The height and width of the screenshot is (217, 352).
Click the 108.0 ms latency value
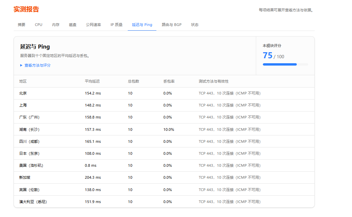click(93, 153)
